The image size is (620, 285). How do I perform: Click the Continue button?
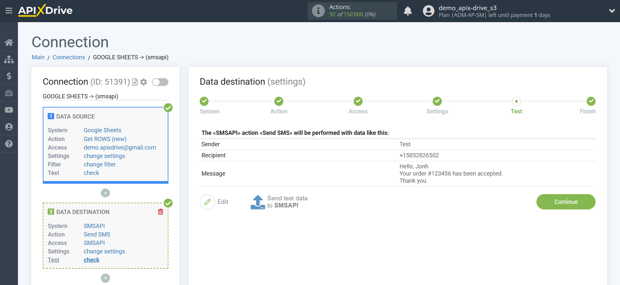coord(566,202)
